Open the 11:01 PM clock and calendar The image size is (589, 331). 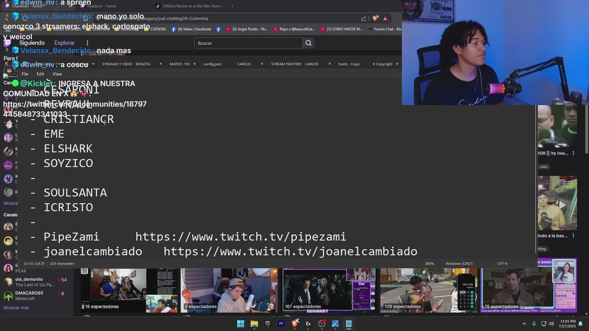point(568,324)
